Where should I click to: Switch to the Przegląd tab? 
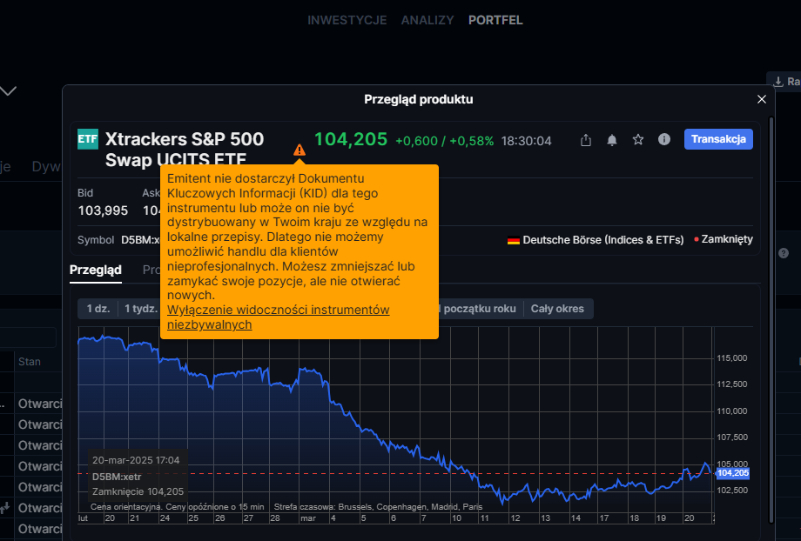pos(96,270)
